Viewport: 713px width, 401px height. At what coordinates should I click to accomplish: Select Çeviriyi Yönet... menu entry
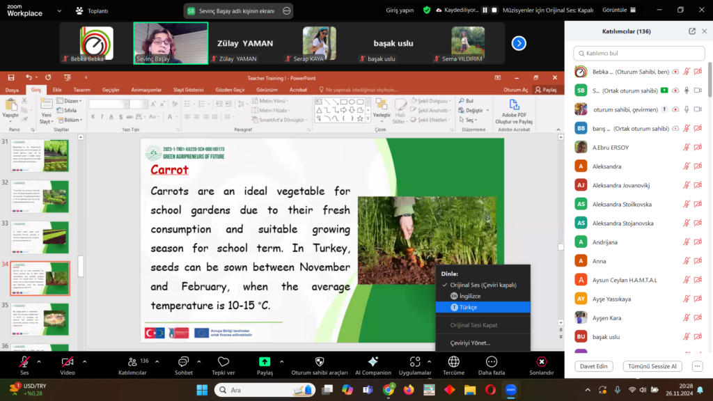pos(470,343)
